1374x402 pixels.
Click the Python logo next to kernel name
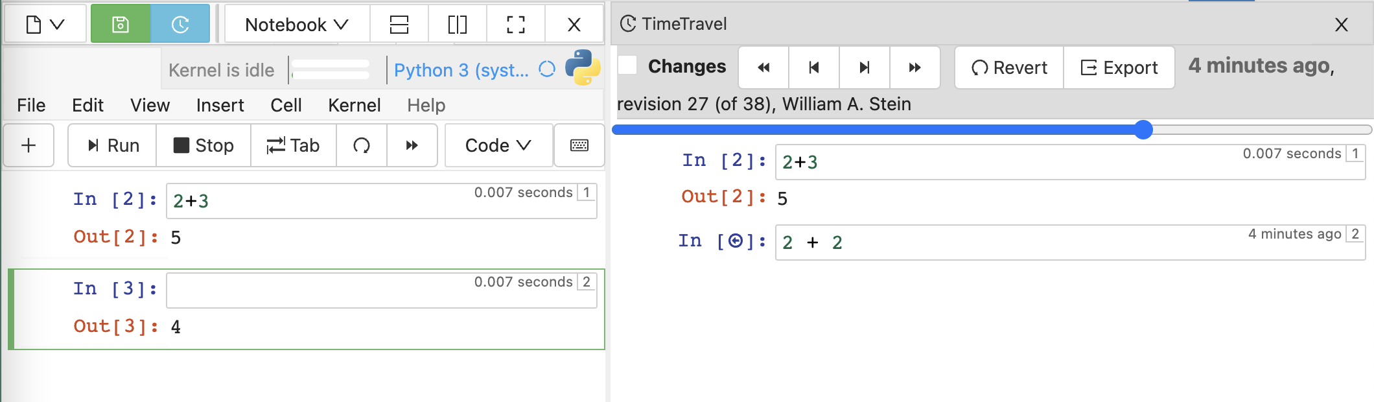point(583,69)
